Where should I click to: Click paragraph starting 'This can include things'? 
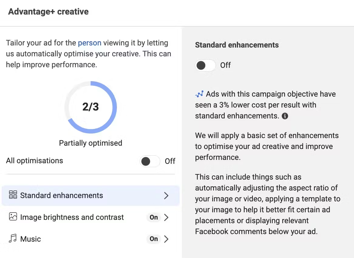click(x=268, y=204)
